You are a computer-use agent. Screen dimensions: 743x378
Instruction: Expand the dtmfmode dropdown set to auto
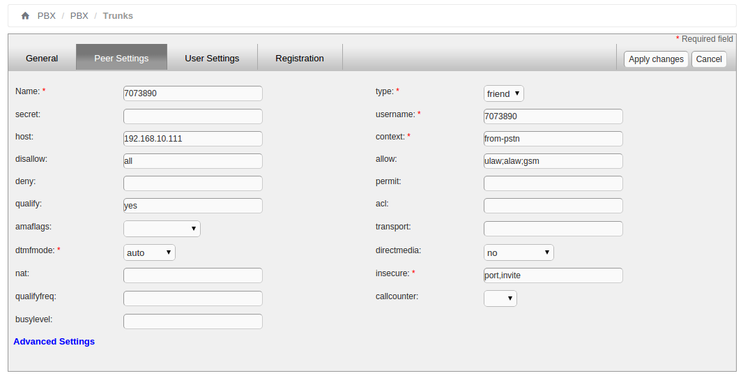[x=149, y=252]
